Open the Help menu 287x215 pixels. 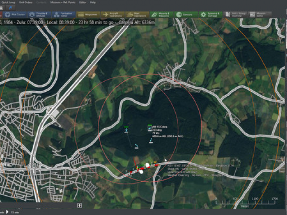(x=93, y=3)
